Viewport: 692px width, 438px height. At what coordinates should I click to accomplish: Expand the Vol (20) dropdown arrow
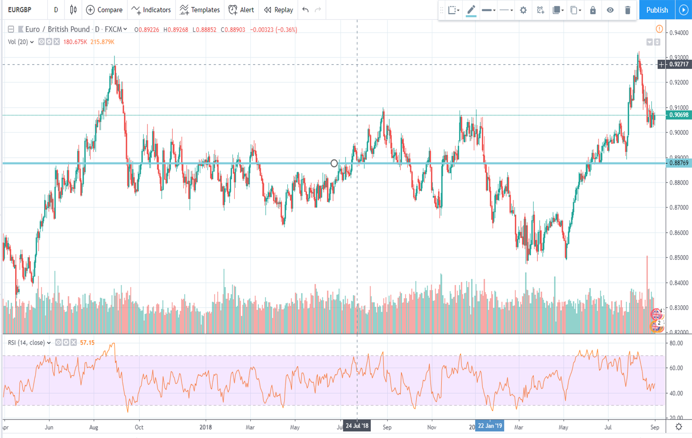[31, 42]
